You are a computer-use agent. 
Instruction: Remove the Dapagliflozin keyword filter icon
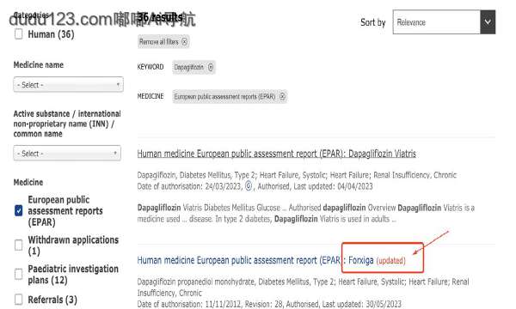pyautogui.click(x=211, y=67)
